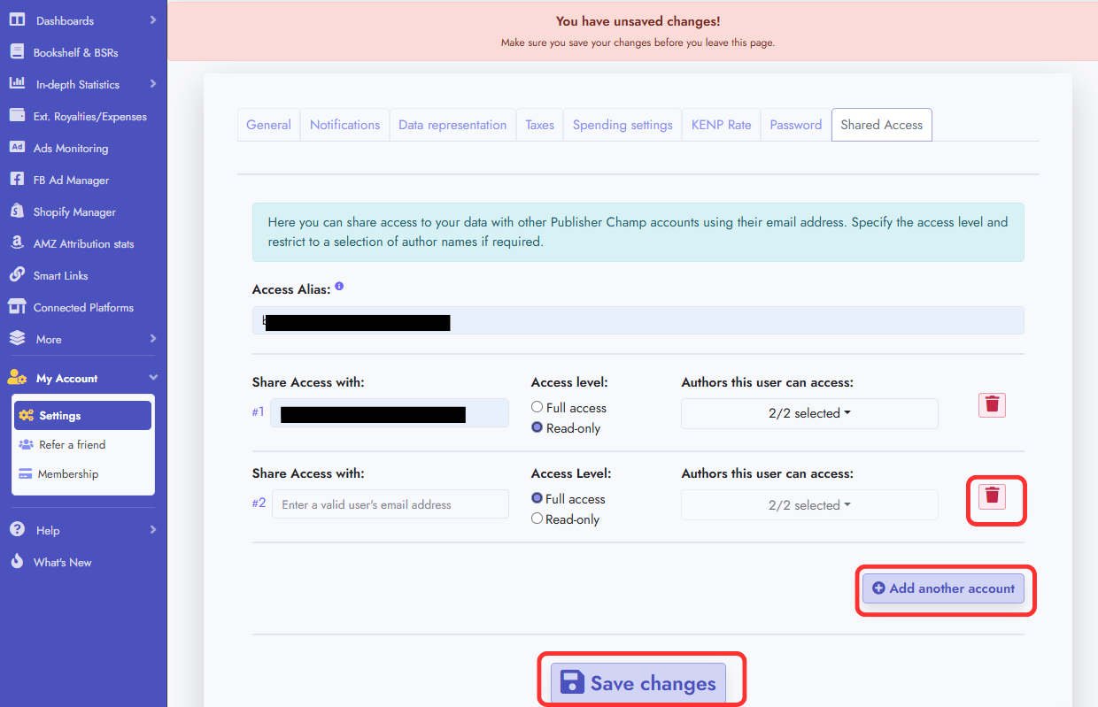Go to Connected Platforms page

pyautogui.click(x=83, y=307)
